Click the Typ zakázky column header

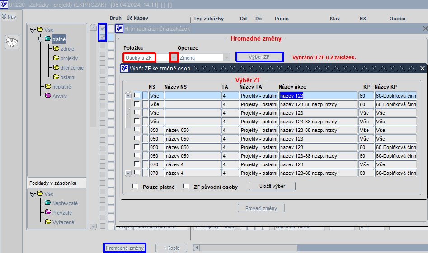coord(208,19)
